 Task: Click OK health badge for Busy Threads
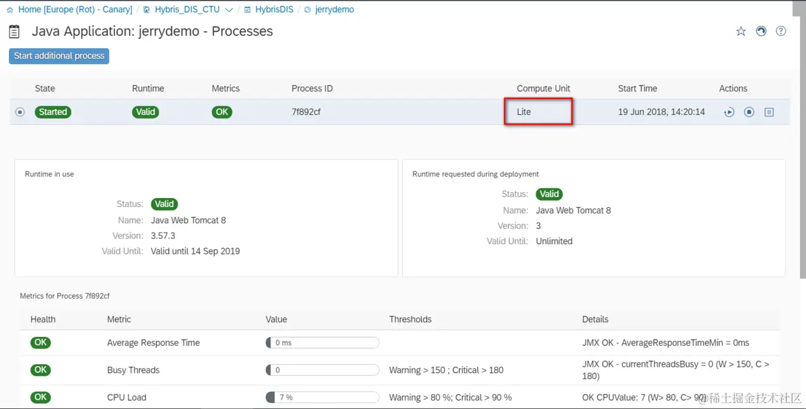coord(40,370)
